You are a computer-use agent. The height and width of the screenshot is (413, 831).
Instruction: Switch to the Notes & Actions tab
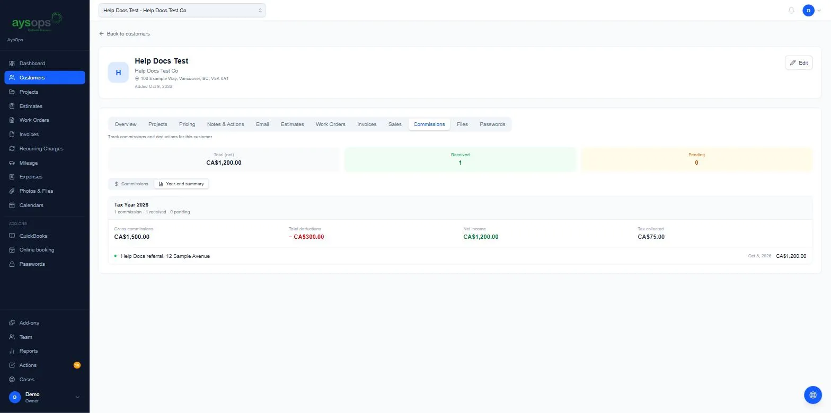pos(225,124)
